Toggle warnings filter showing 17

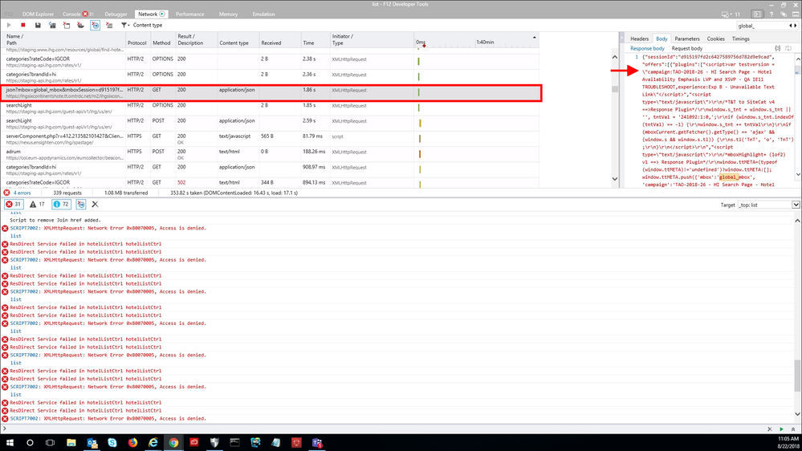(37, 205)
